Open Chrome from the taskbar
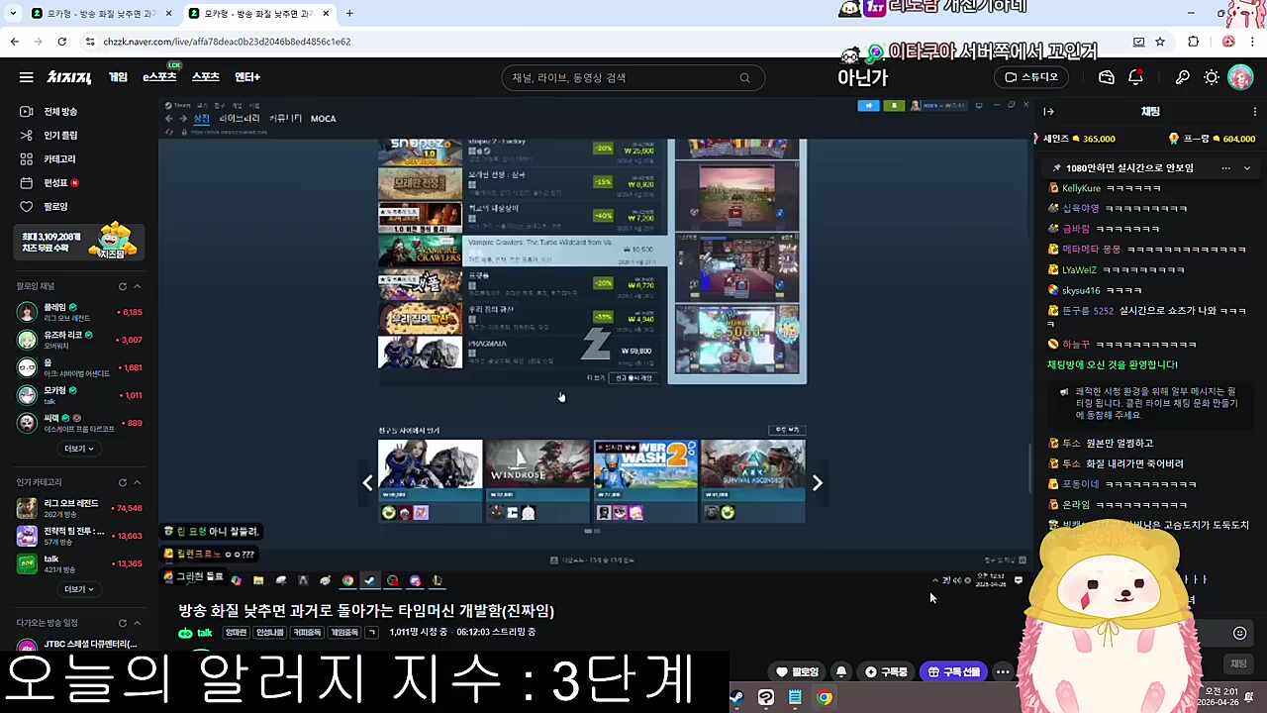 (x=824, y=698)
